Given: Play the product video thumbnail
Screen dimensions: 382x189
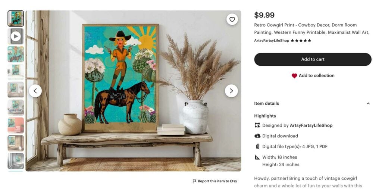Looking at the screenshot, I should click(x=16, y=36).
